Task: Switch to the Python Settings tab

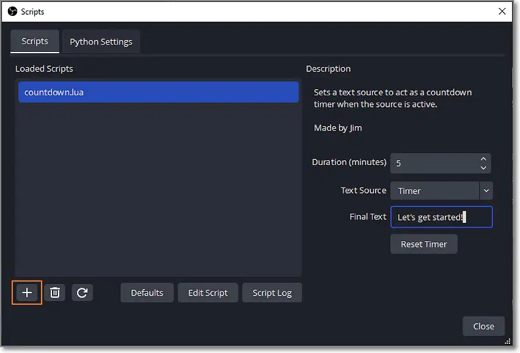Action: [x=101, y=42]
